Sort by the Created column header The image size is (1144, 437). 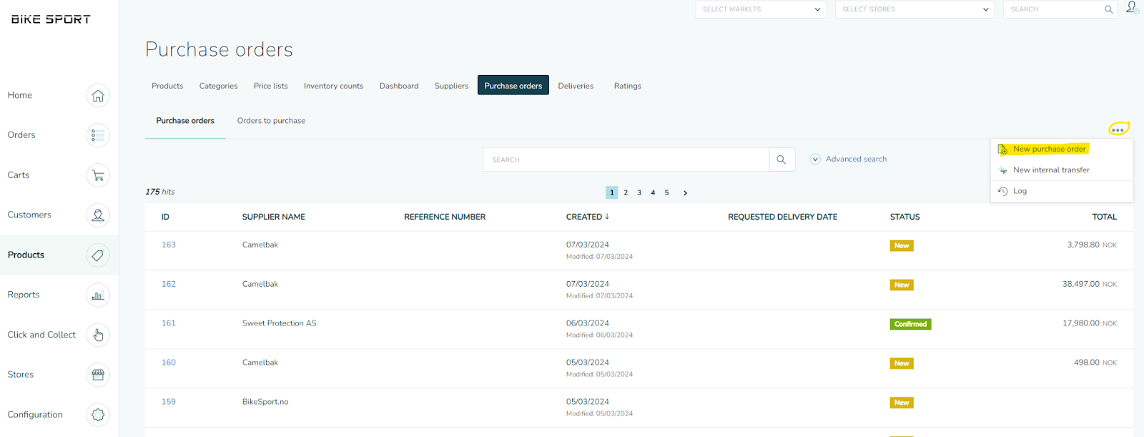(x=588, y=217)
